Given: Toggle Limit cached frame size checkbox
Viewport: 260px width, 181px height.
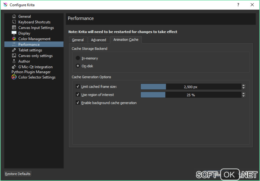Looking at the screenshot, I should 78,86.
